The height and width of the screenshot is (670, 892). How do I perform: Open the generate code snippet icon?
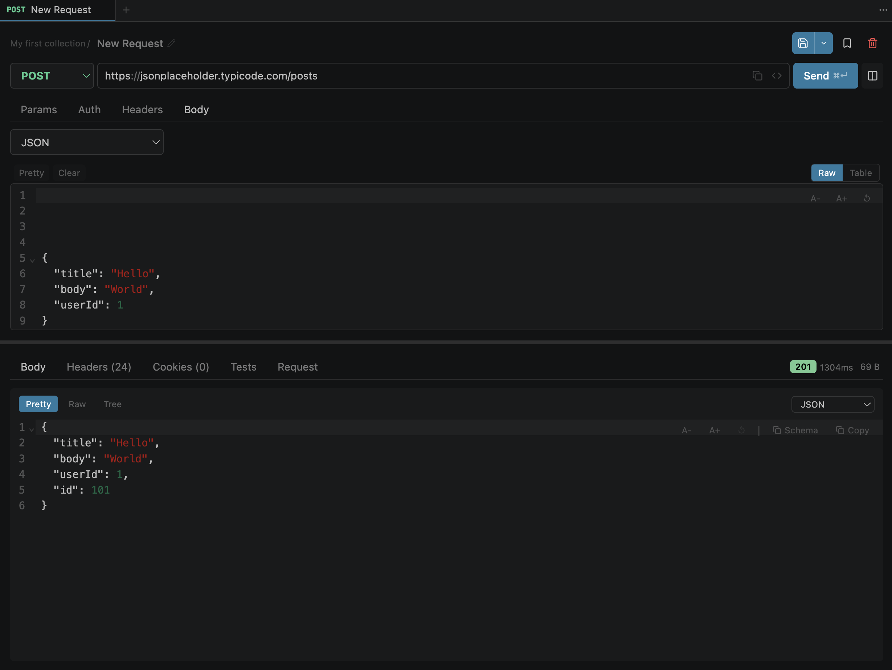tap(777, 76)
